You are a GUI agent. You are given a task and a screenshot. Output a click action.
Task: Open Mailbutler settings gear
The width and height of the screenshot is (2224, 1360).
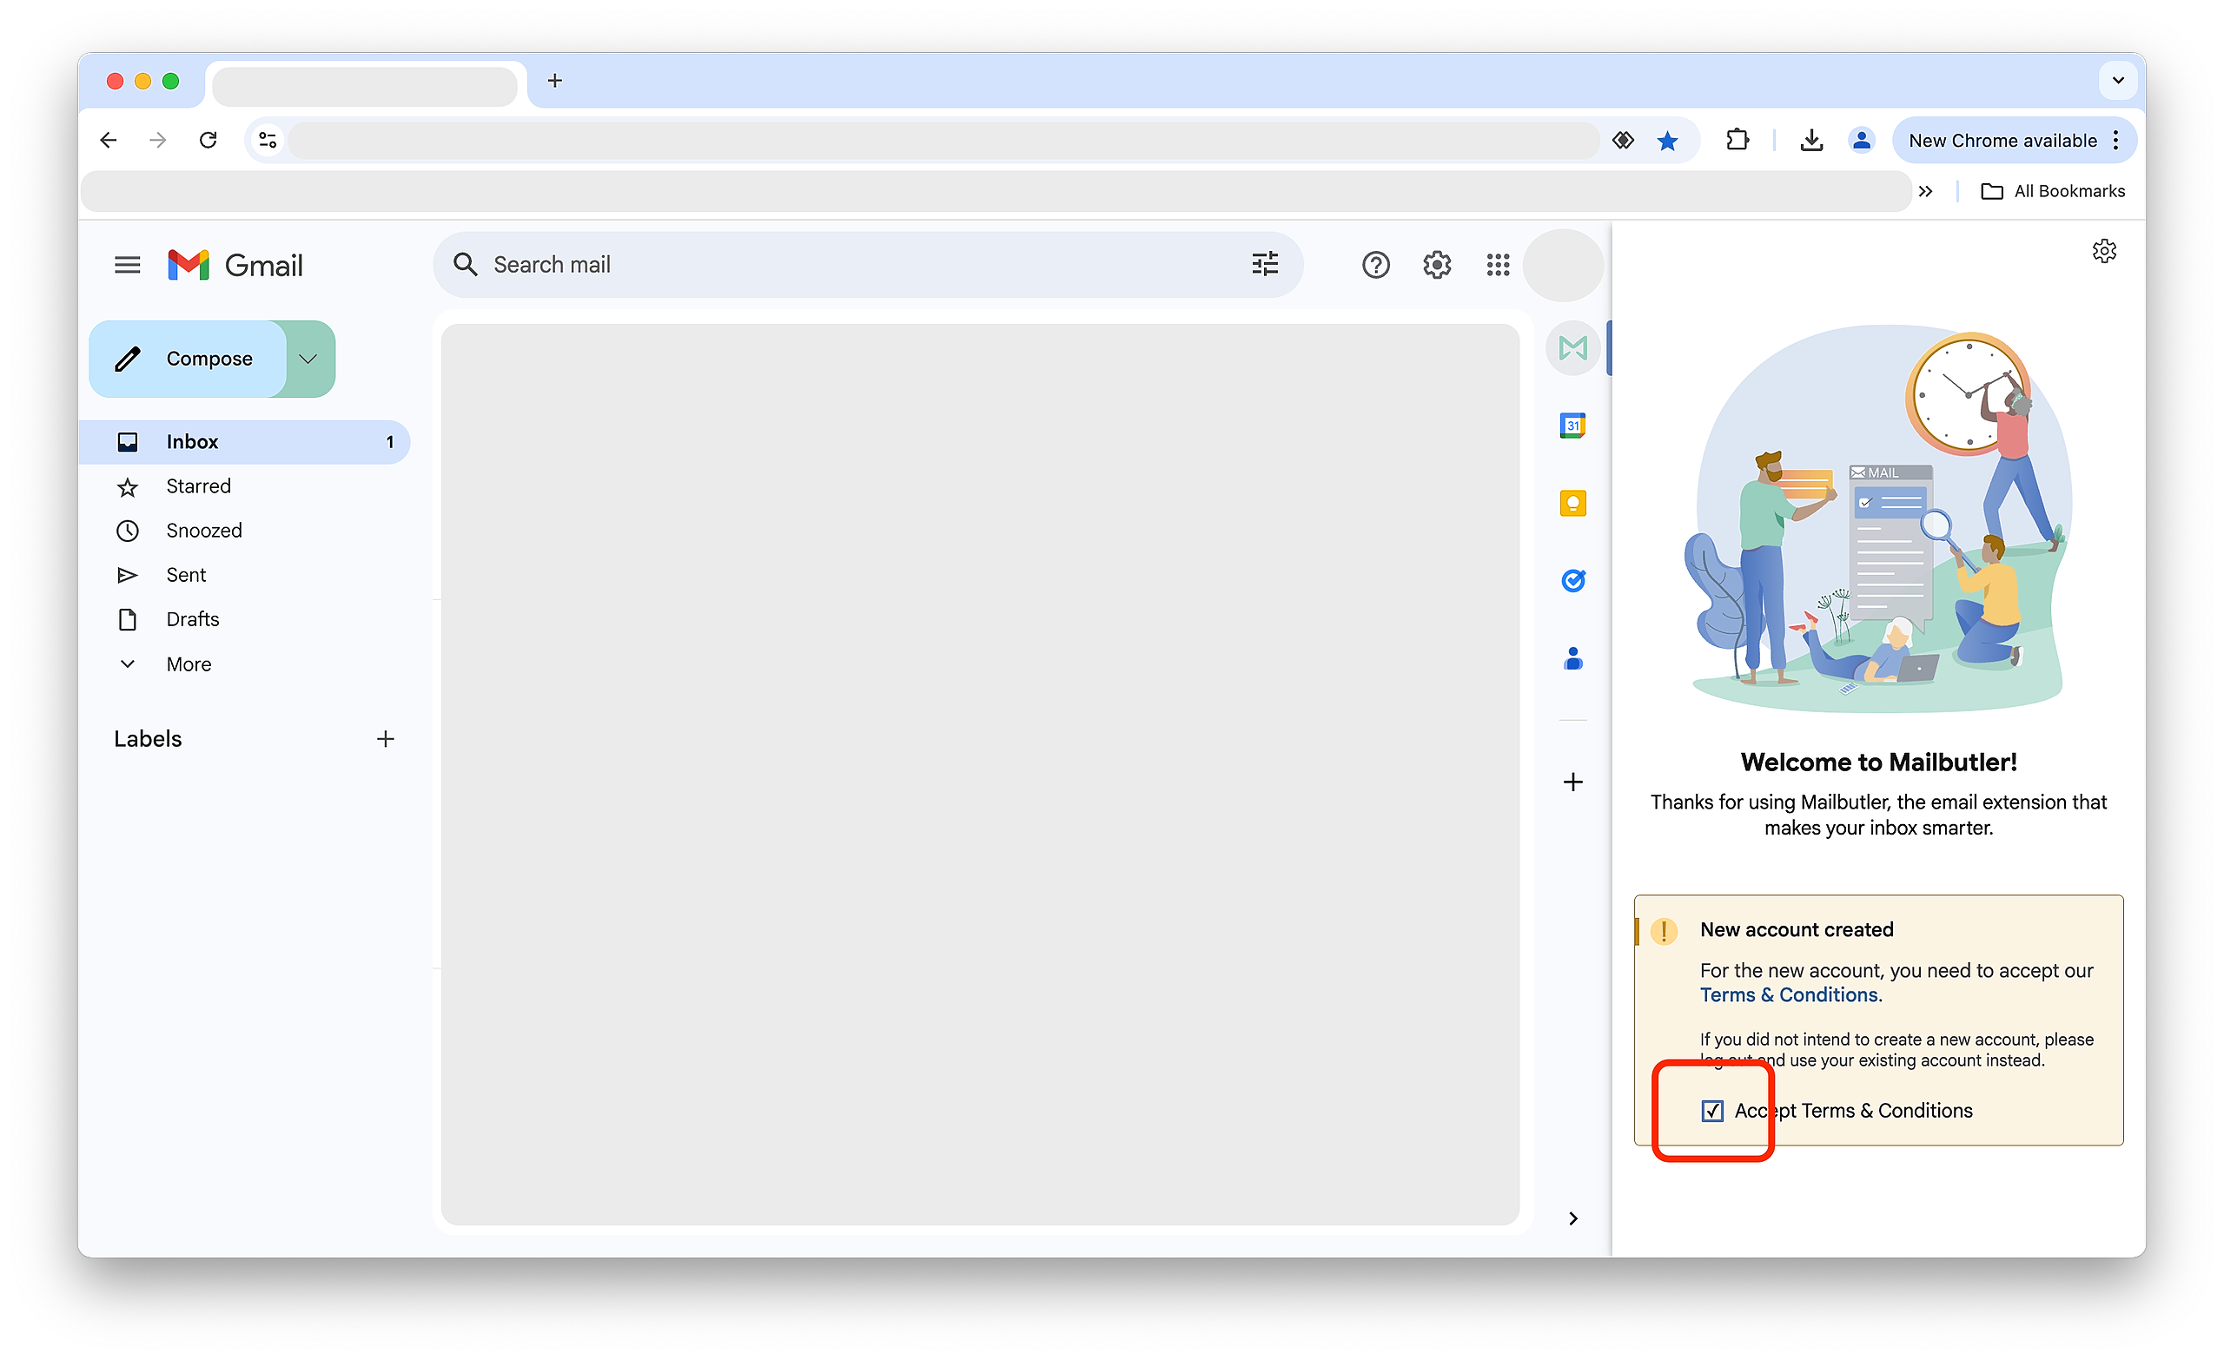(2104, 251)
